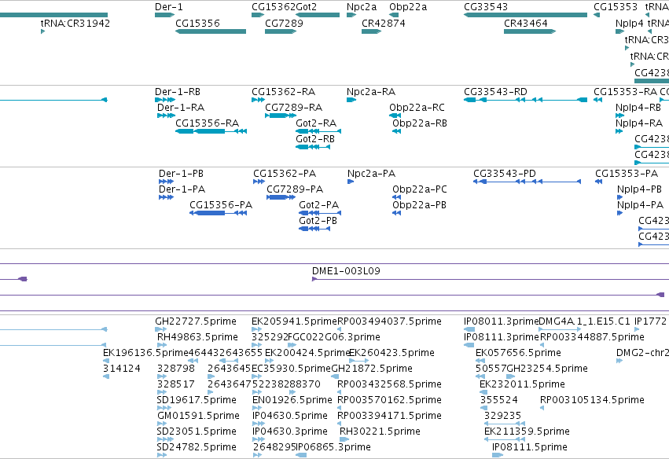Select the Got2-PB protein label

click(x=318, y=221)
